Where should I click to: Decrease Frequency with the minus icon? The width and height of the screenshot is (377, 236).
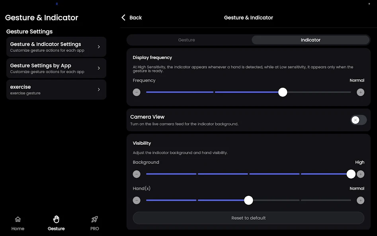pos(137,92)
